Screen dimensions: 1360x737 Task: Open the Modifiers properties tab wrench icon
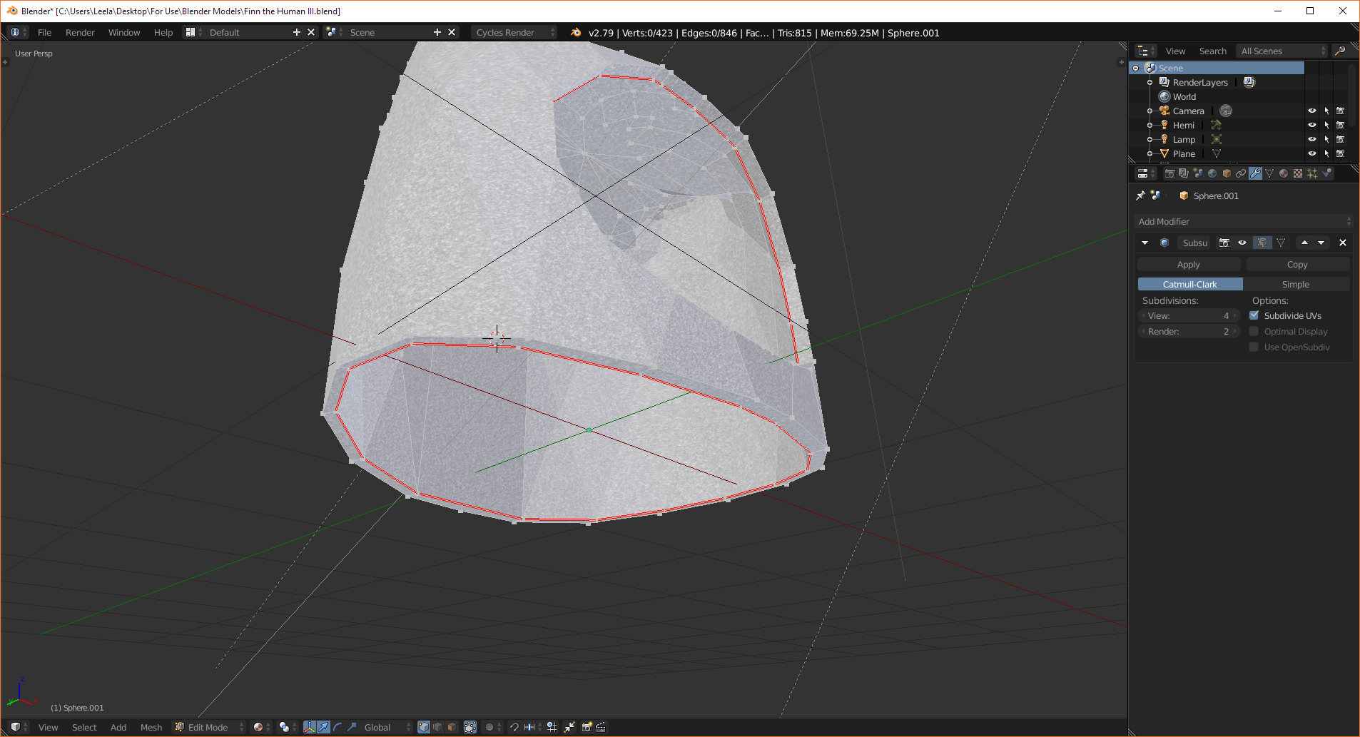click(1255, 173)
